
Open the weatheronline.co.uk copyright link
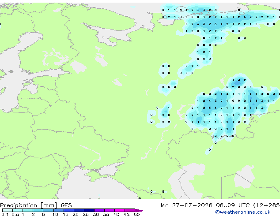tap(243, 212)
